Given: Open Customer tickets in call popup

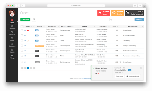Looking at the screenshot, I should tap(133, 76).
